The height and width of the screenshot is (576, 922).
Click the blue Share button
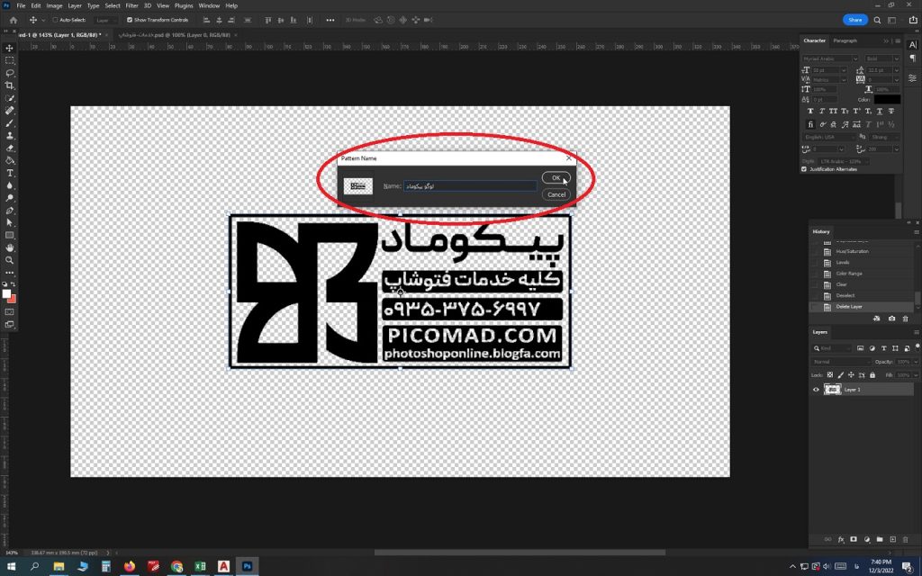(x=855, y=20)
